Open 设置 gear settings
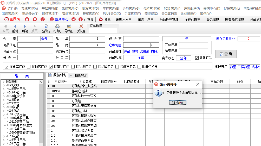The width and height of the screenshot is (261, 146). click(x=105, y=19)
